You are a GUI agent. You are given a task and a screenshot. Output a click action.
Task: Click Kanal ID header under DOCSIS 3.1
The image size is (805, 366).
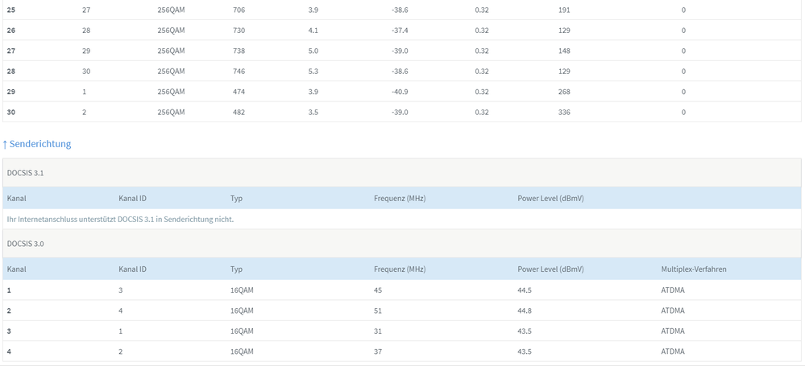(x=132, y=198)
